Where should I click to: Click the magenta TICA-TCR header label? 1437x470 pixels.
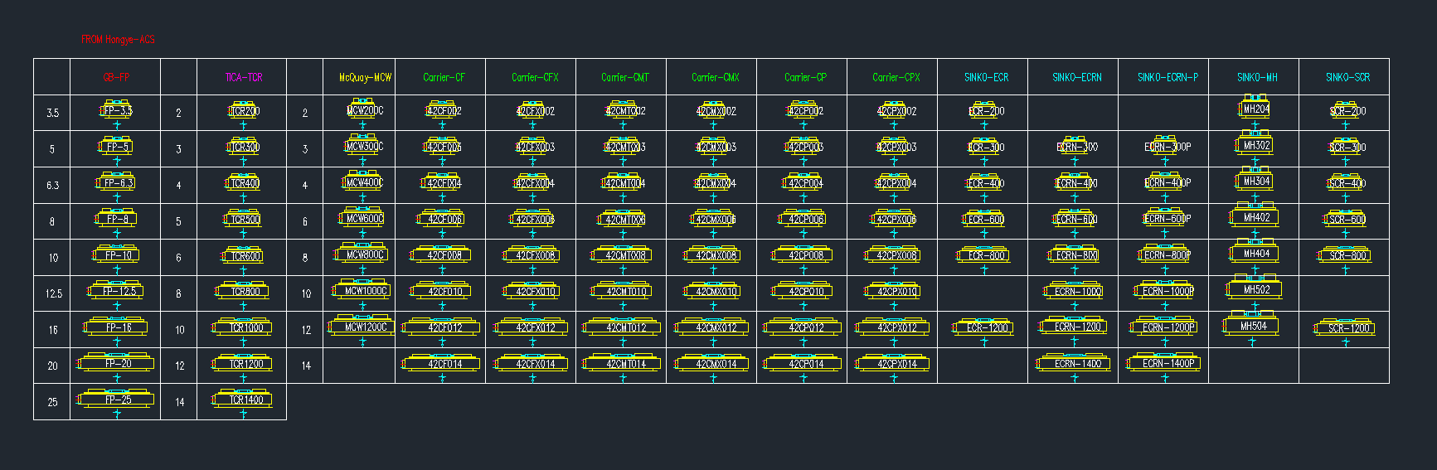point(243,77)
